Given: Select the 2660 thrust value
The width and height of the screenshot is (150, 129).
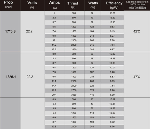Looking at the screenshot, I should [x=74, y=49].
